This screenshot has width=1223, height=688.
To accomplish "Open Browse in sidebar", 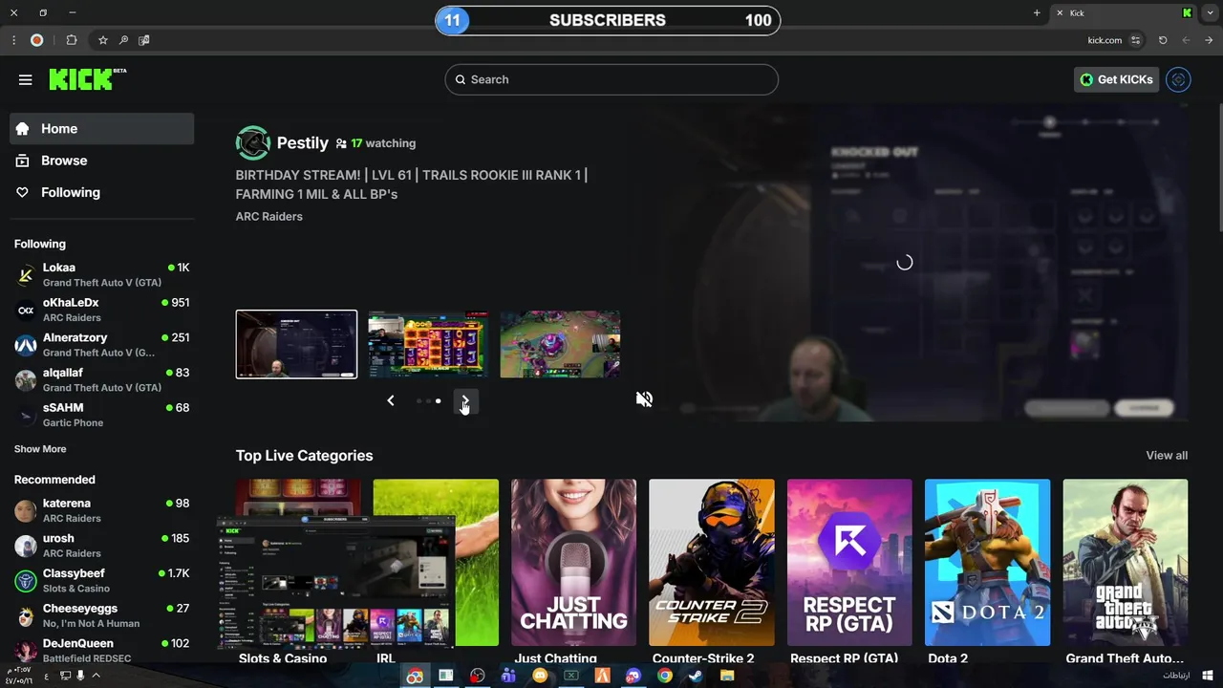I will pyautogui.click(x=101, y=161).
